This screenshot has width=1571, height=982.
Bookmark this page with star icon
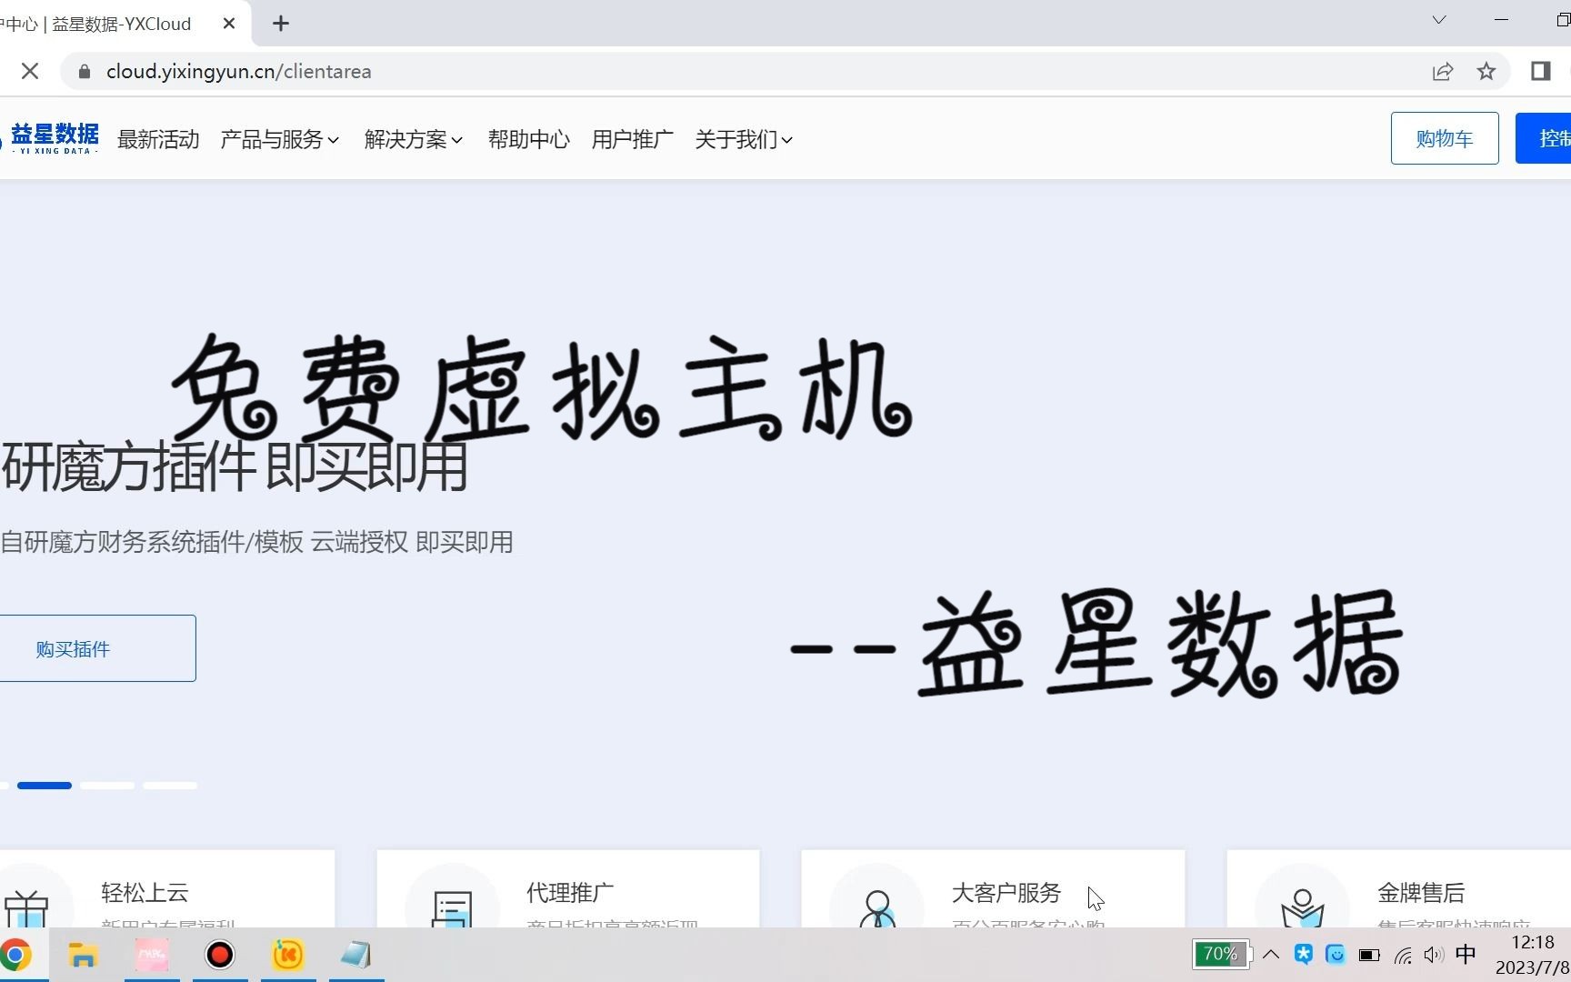(1486, 71)
